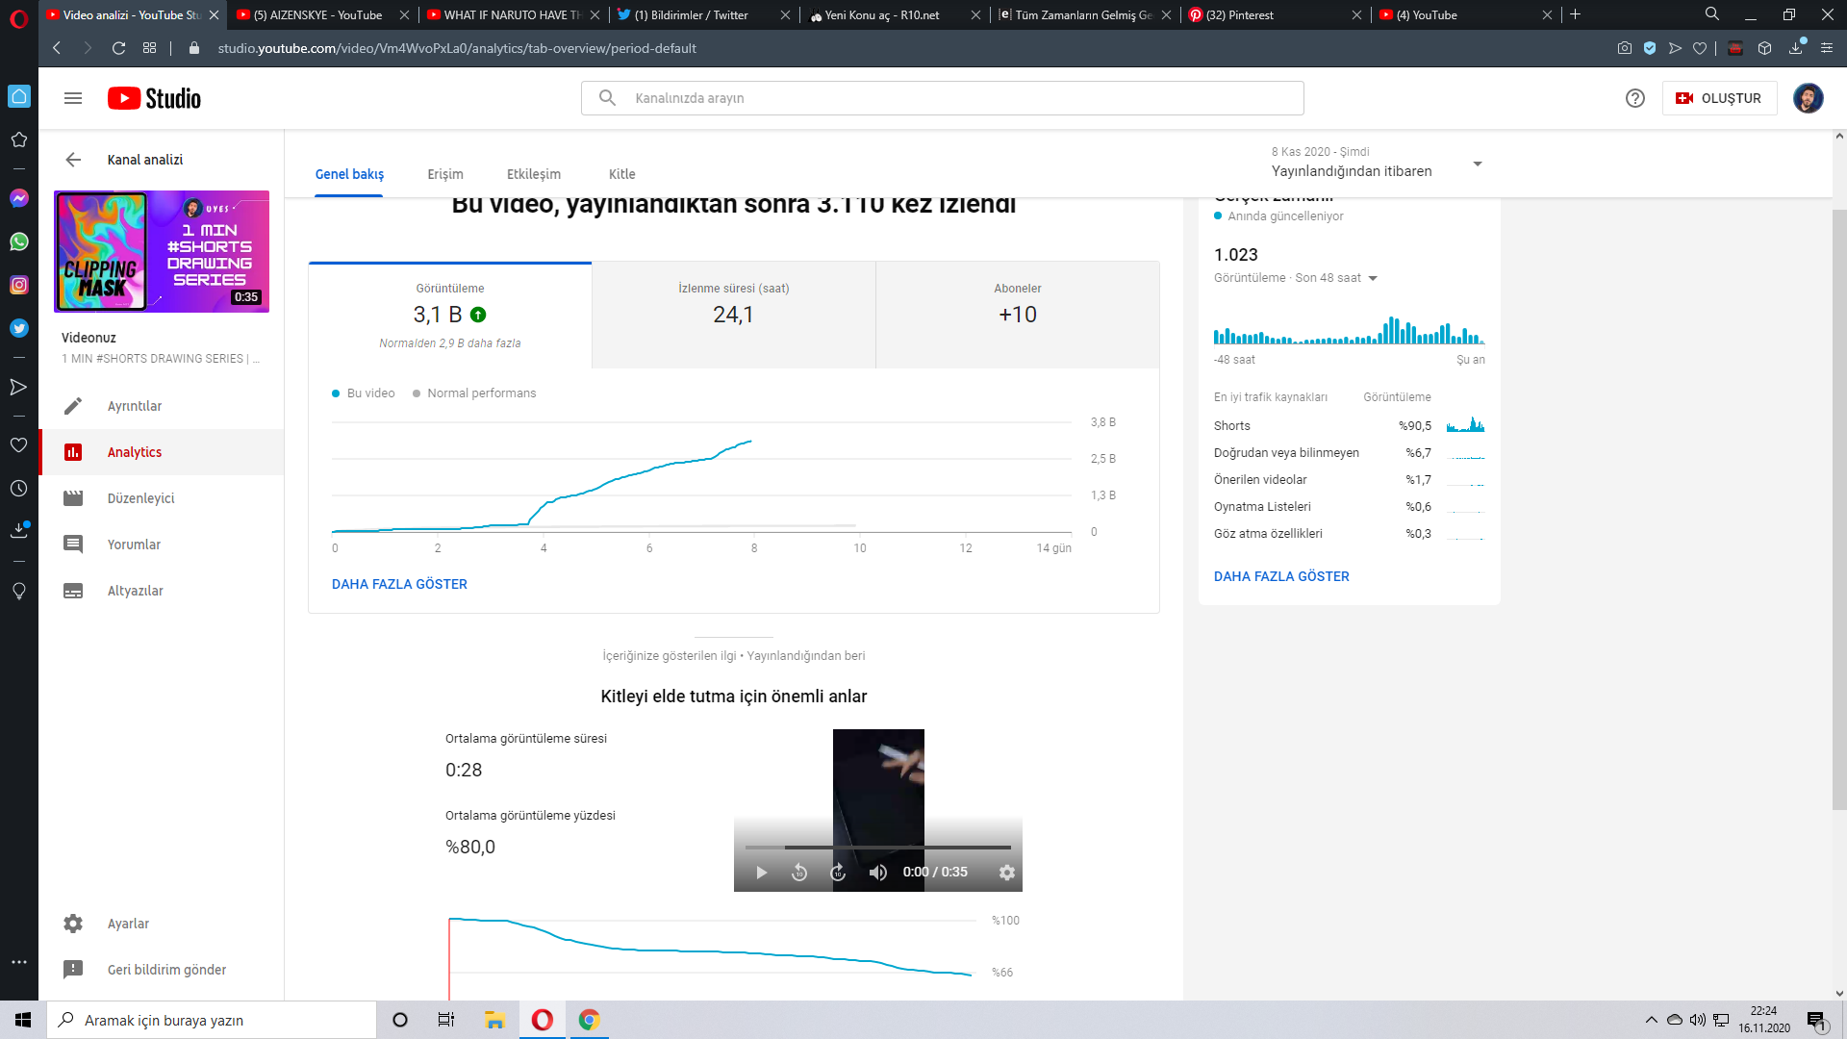This screenshot has height=1039, width=1847.
Task: Open downloads in the Opera sidebar
Action: [x=18, y=530]
